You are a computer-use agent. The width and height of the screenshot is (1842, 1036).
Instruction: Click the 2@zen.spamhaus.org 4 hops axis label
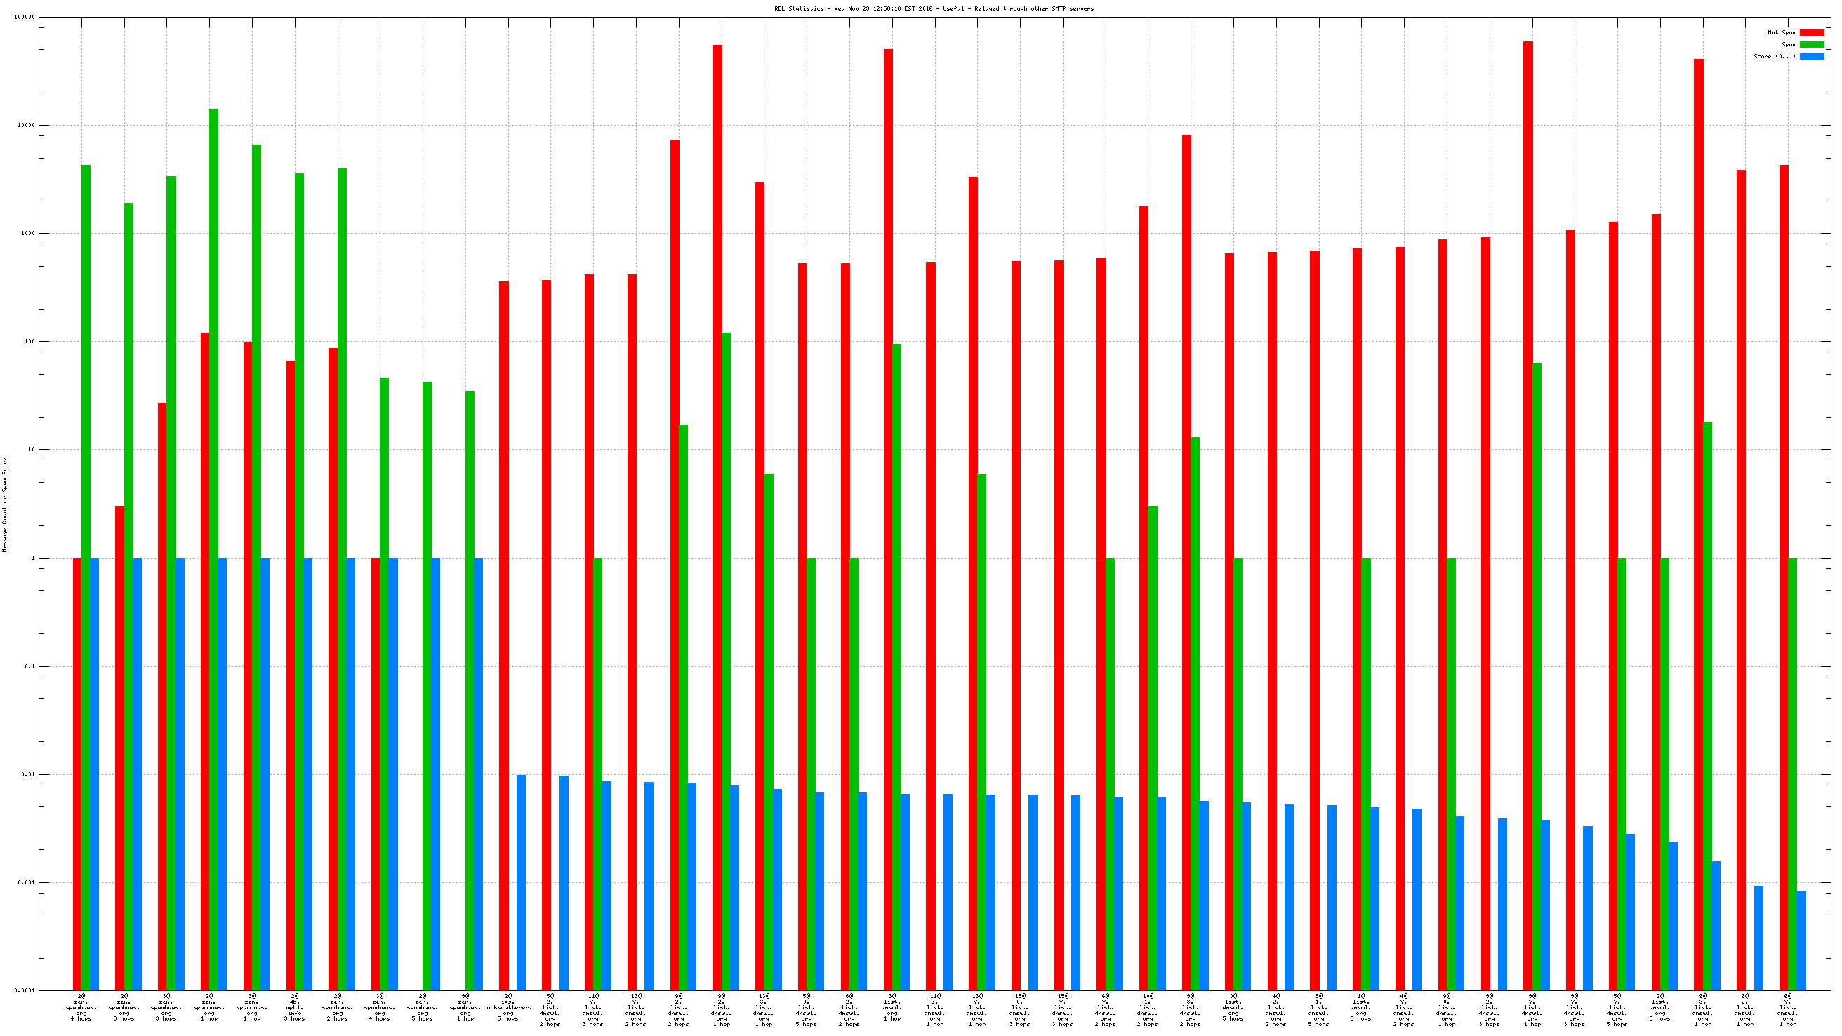(x=81, y=1007)
